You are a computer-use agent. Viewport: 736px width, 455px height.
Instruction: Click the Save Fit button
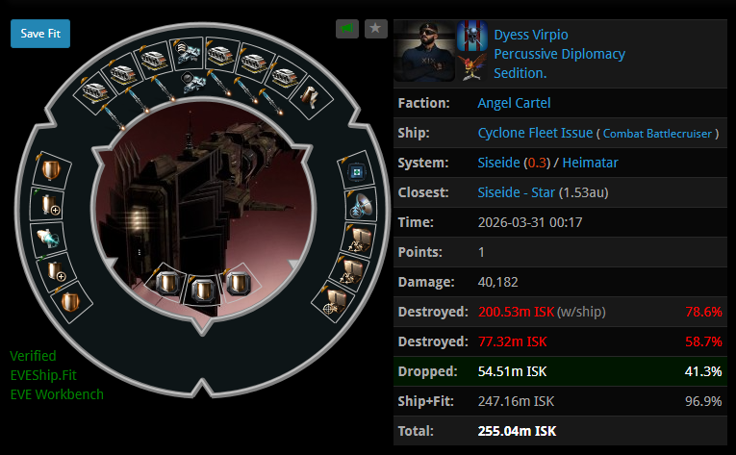[40, 34]
